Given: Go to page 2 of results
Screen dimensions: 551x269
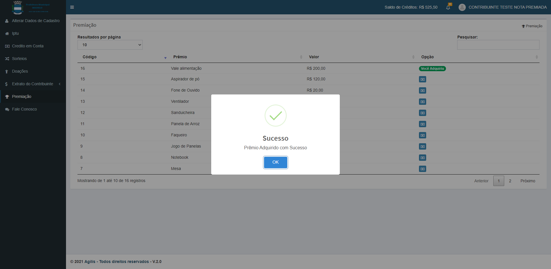Looking at the screenshot, I should pyautogui.click(x=510, y=181).
